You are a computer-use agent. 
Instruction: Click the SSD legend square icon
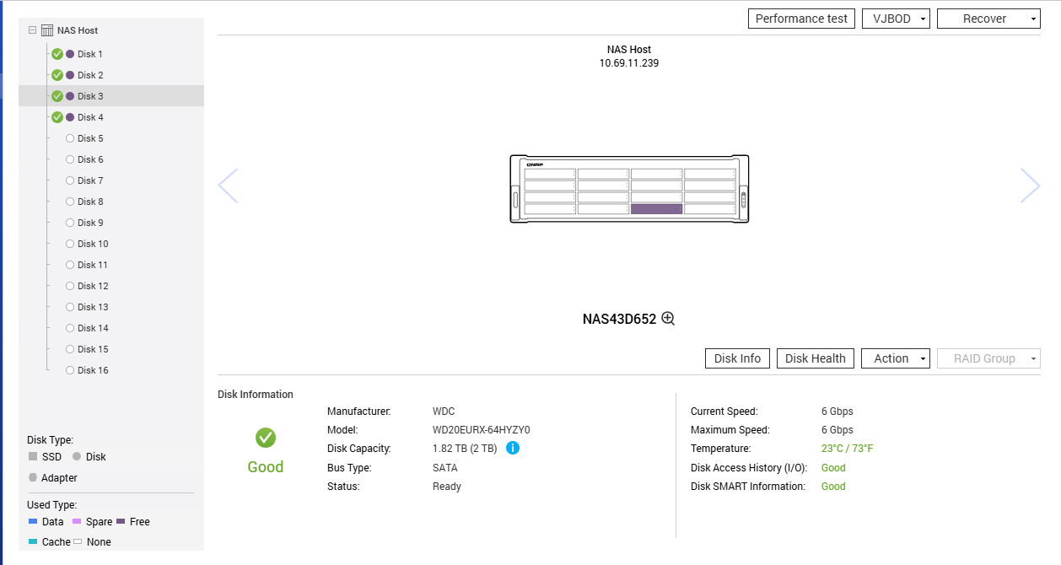pyautogui.click(x=33, y=456)
